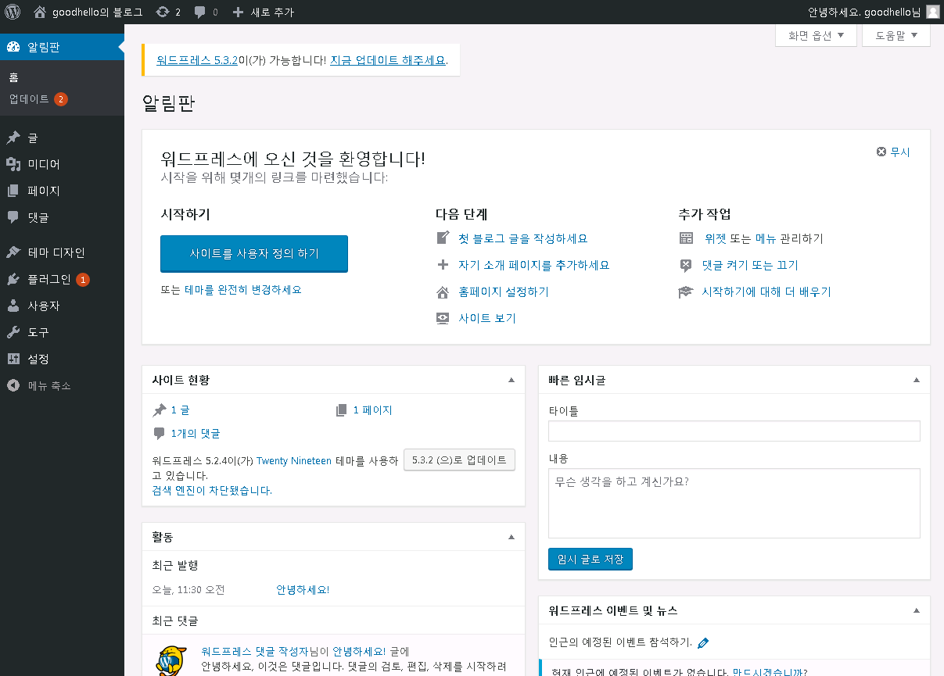944x676 pixels.
Task: Open the 1 글 link in 사이트 현황
Action: click(180, 410)
